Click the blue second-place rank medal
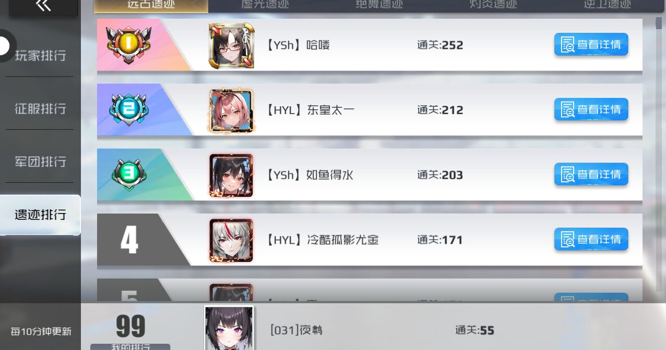The image size is (666, 350). tap(129, 110)
